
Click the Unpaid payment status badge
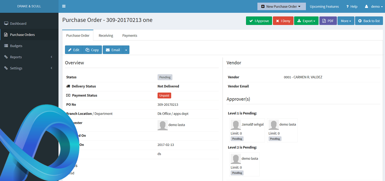164,95
